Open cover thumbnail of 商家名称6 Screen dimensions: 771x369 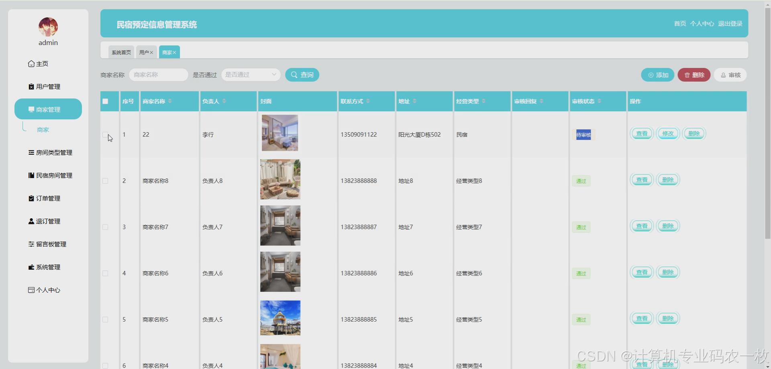280,272
